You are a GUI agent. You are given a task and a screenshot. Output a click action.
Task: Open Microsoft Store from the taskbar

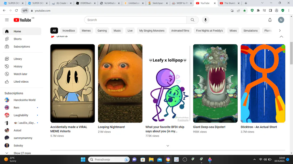[x=143, y=159]
